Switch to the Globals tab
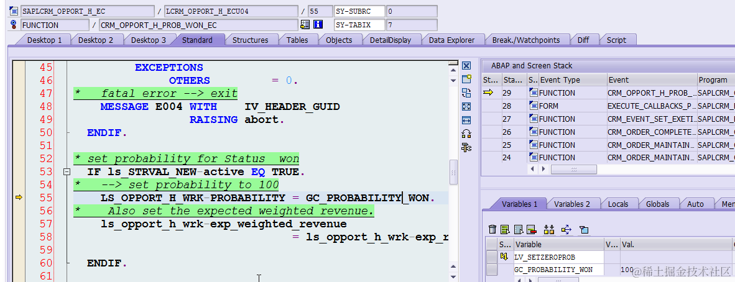Viewport: 735px width, 282px height. point(657,204)
